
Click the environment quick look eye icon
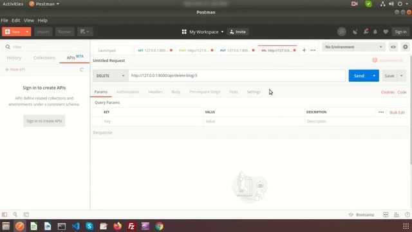pyautogui.click(x=393, y=47)
